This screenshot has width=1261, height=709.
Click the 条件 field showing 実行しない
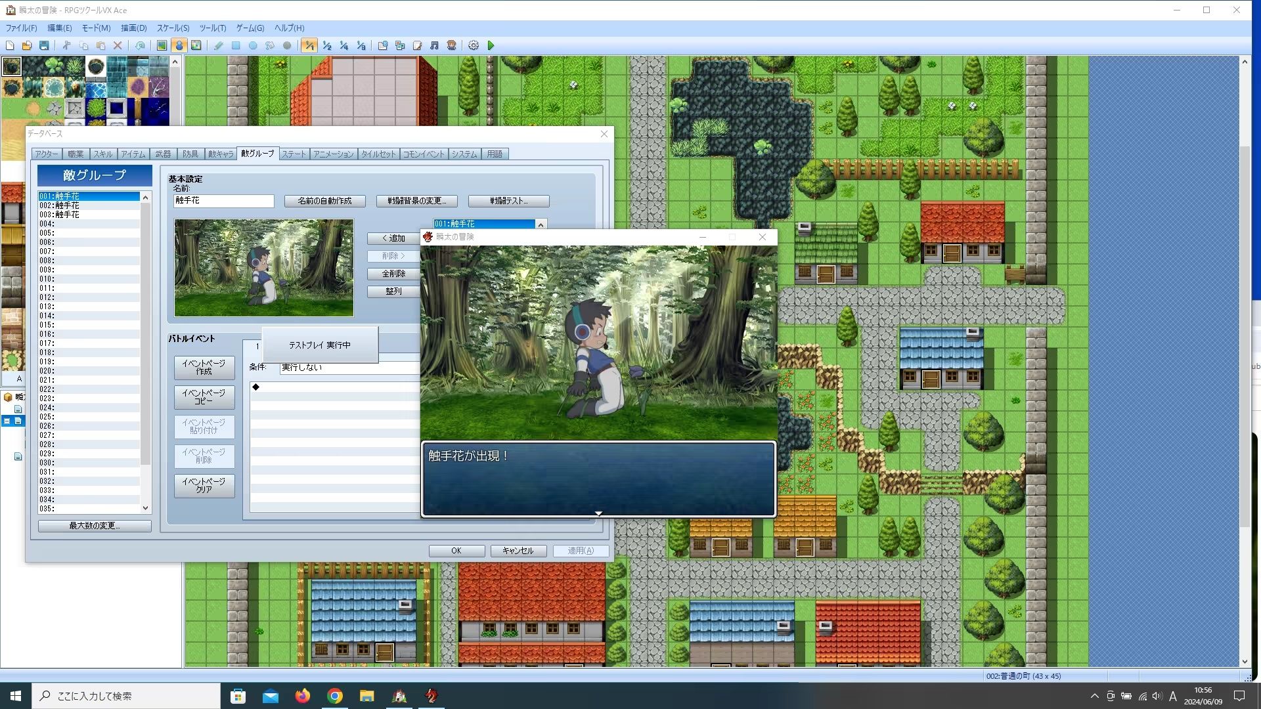(349, 368)
